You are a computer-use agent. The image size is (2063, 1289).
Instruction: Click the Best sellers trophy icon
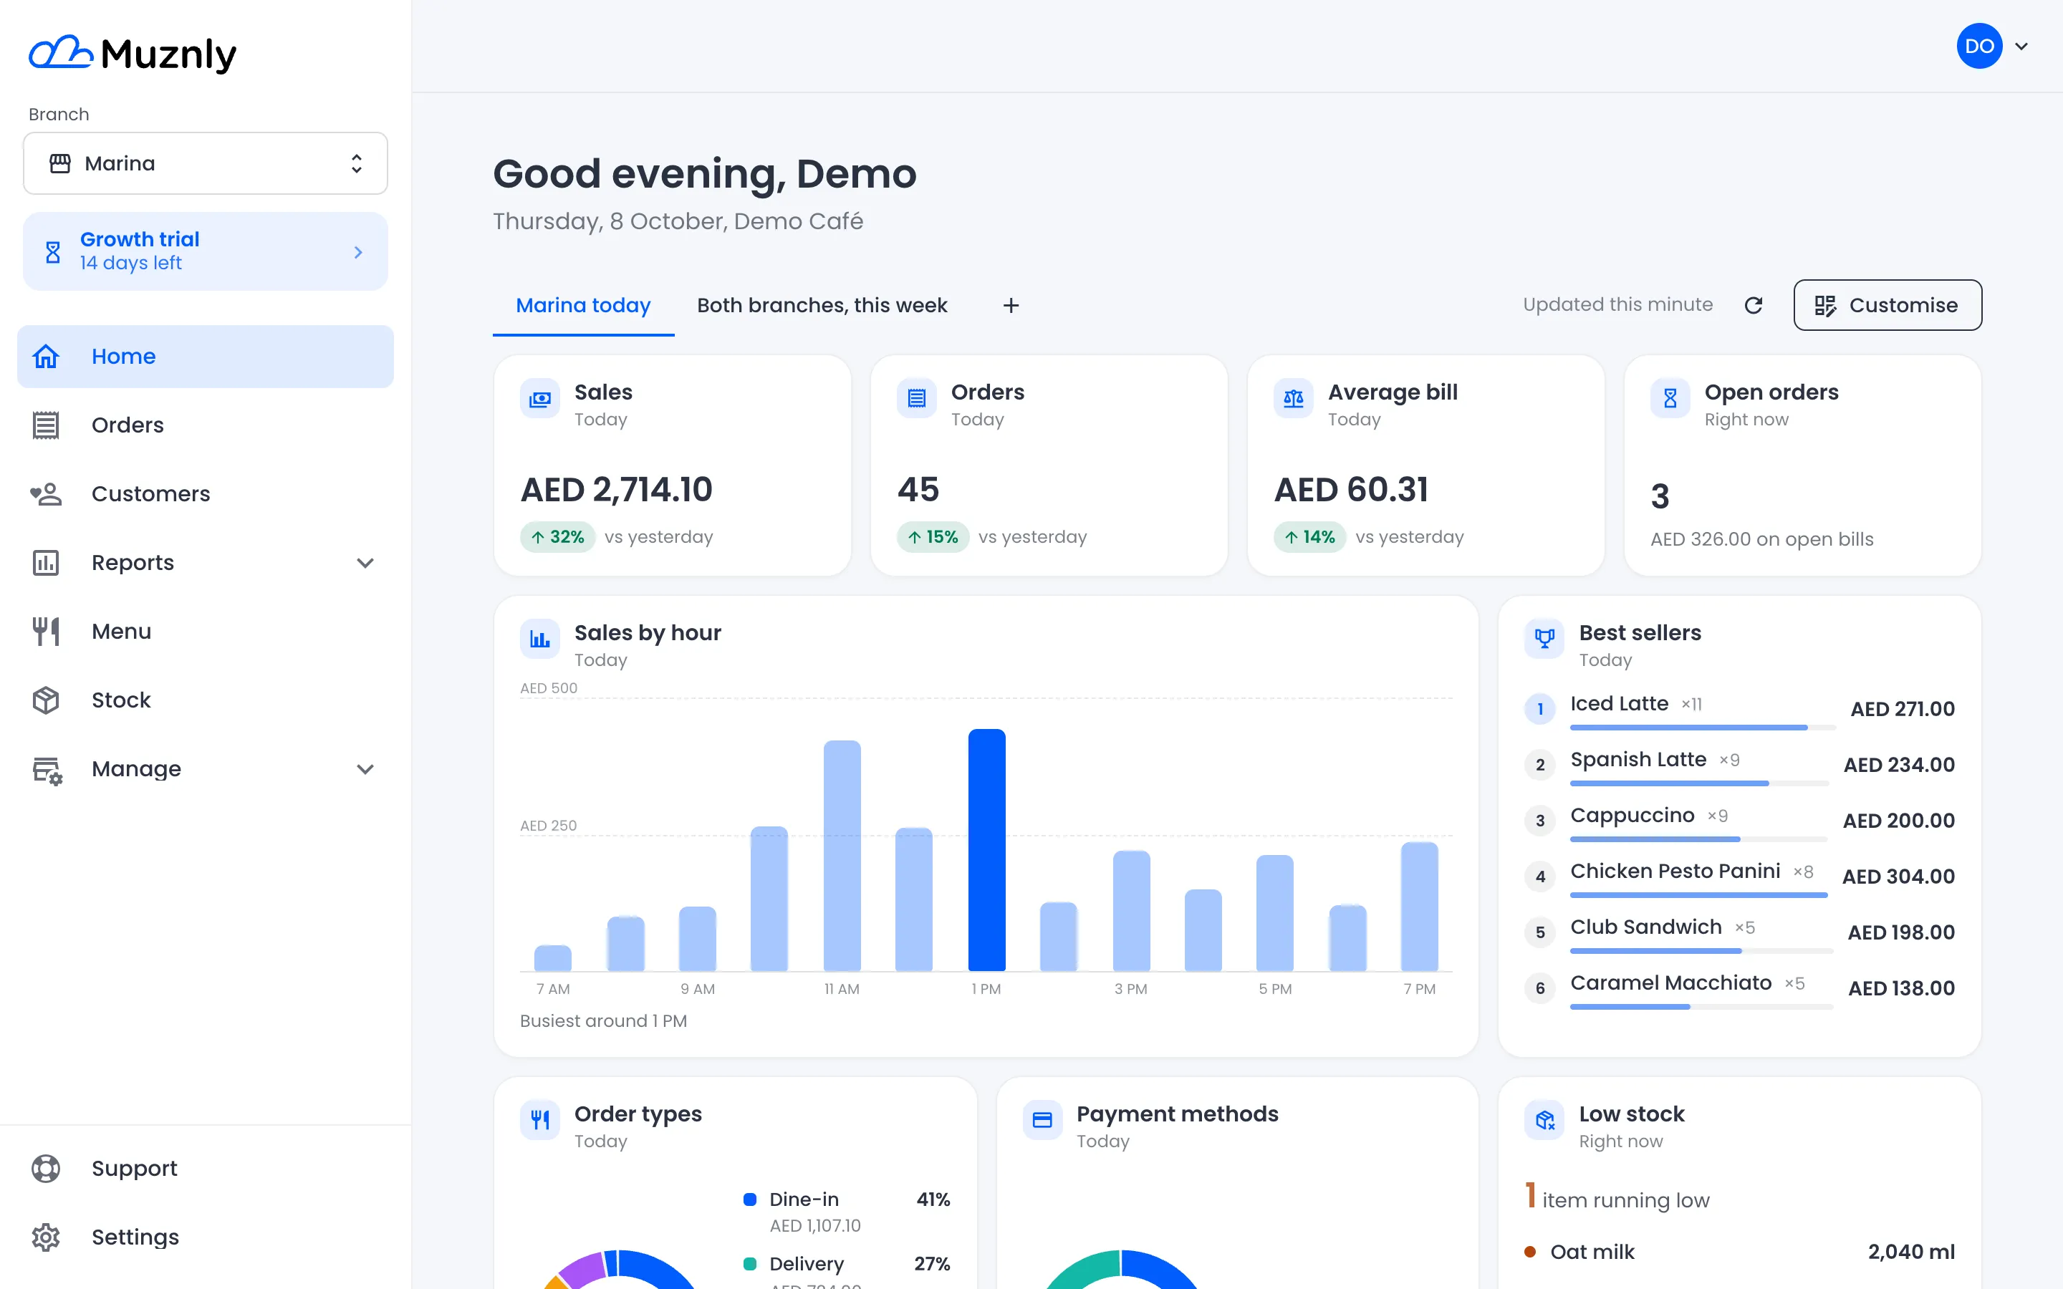click(1544, 639)
